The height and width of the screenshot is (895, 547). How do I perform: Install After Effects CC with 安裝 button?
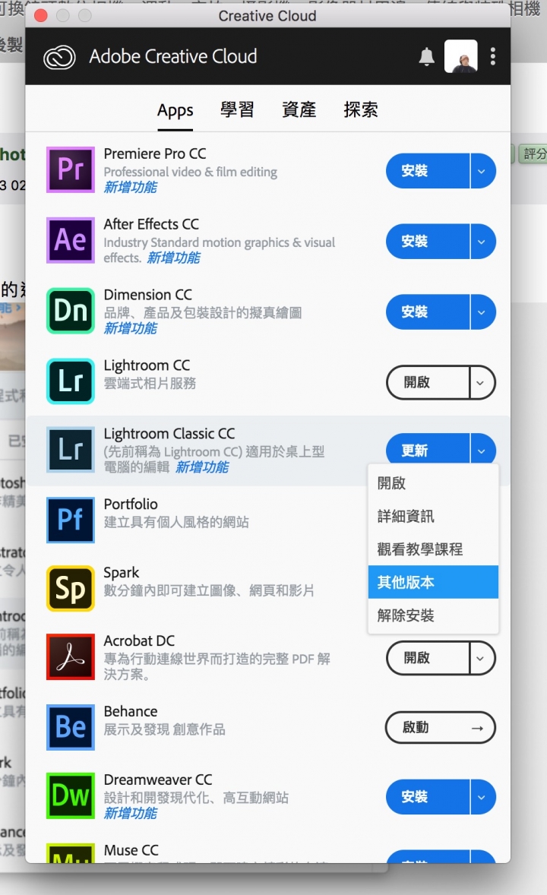428,242
